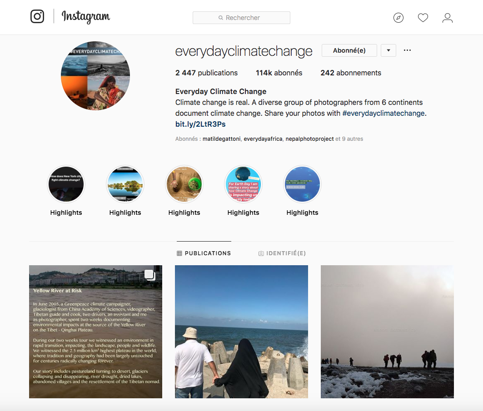Open the three-dot options menu
The width and height of the screenshot is (483, 411).
407,50
